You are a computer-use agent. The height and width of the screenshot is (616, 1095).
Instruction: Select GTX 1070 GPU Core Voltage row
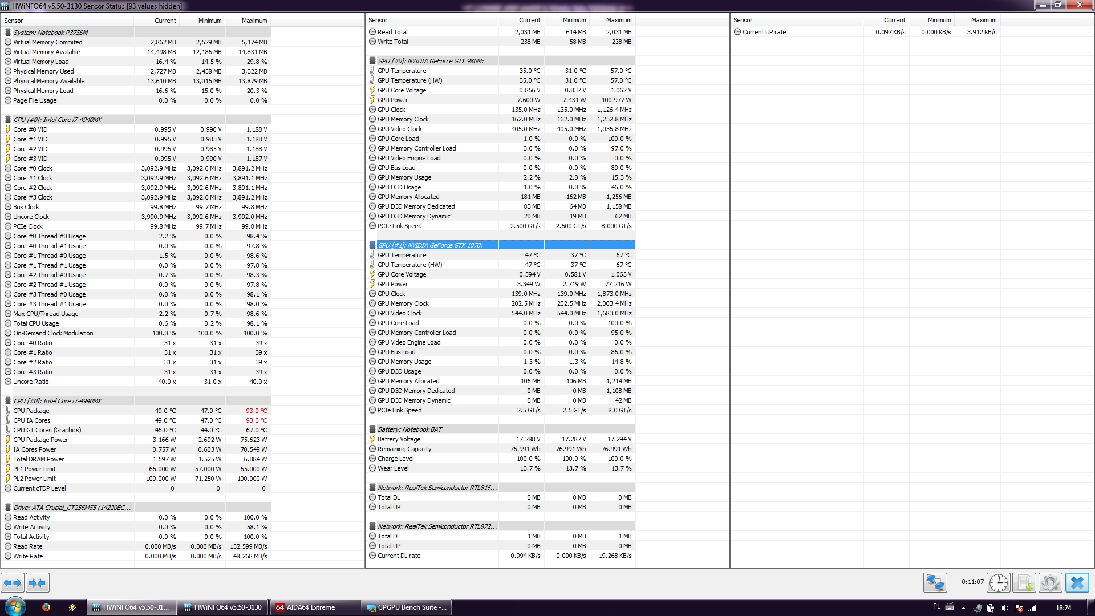pos(501,274)
